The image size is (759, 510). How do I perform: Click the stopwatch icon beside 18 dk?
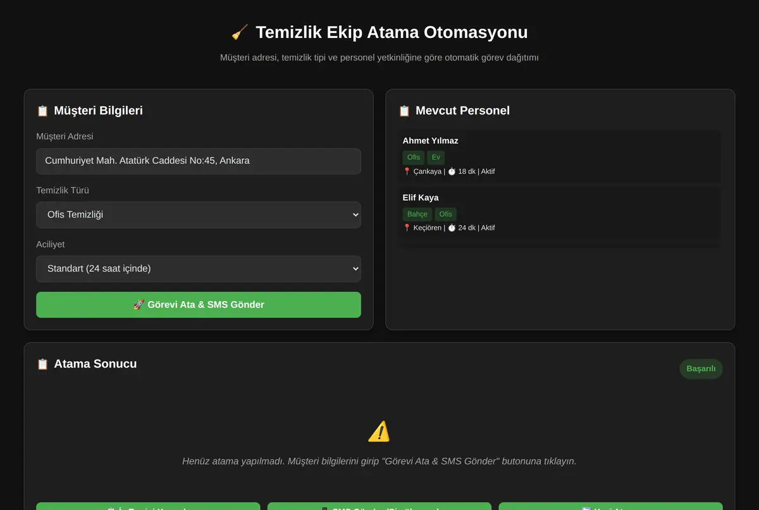452,171
